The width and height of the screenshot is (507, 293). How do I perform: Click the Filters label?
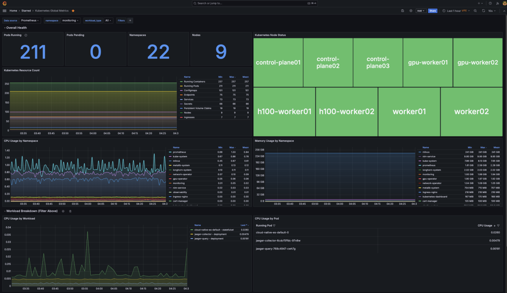pyautogui.click(x=121, y=20)
